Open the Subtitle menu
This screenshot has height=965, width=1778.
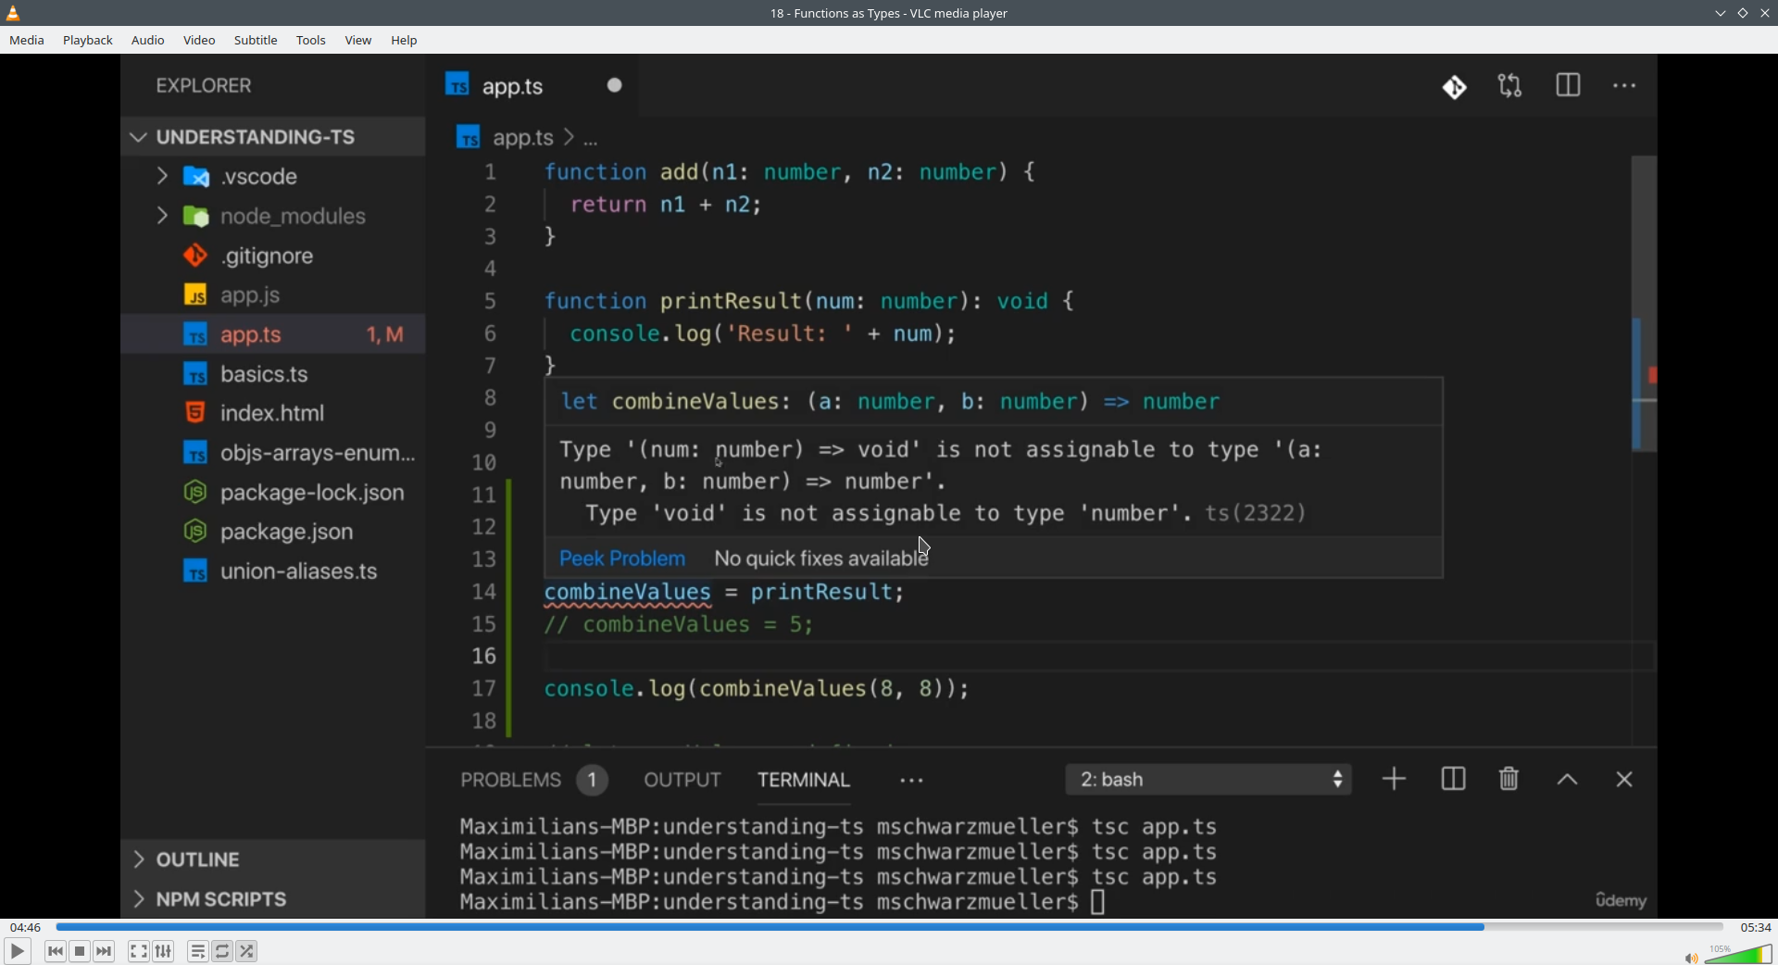(256, 41)
